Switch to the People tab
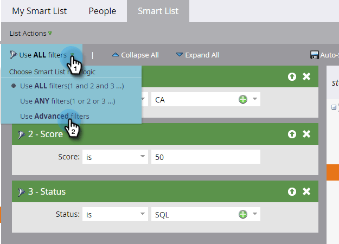 pyautogui.click(x=102, y=11)
